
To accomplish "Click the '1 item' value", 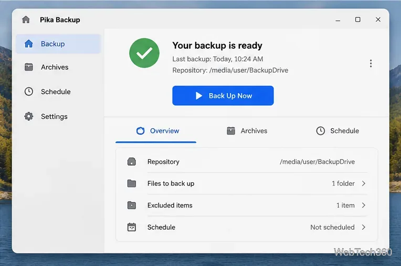I will pos(345,205).
